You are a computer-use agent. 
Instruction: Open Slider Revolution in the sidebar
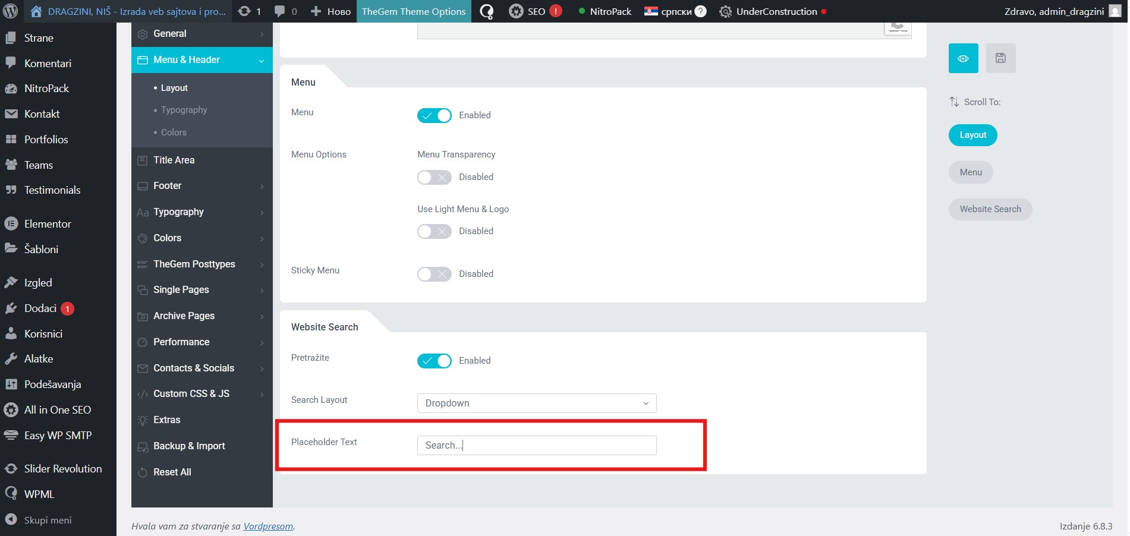click(x=62, y=469)
